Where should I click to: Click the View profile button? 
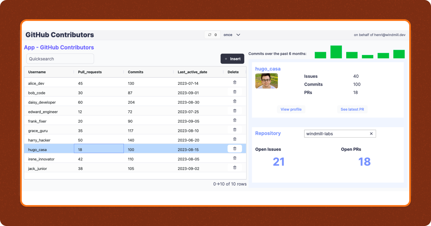coord(291,109)
